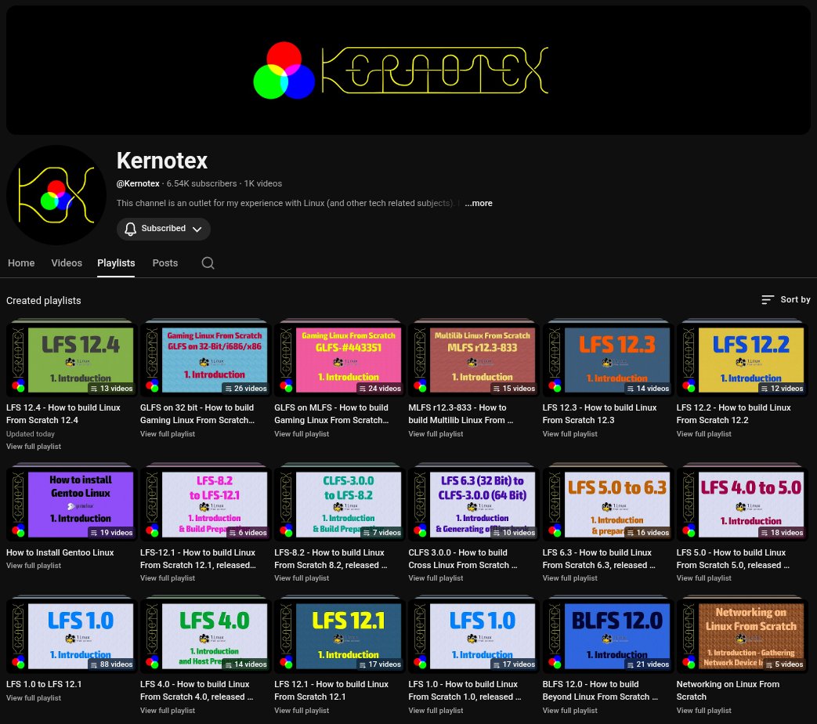
Task: Click the search magnifier icon in channel tabs
Action: click(x=208, y=262)
